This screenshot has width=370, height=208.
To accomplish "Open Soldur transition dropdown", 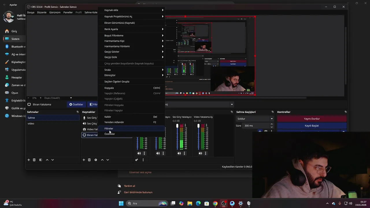I will click(255, 119).
